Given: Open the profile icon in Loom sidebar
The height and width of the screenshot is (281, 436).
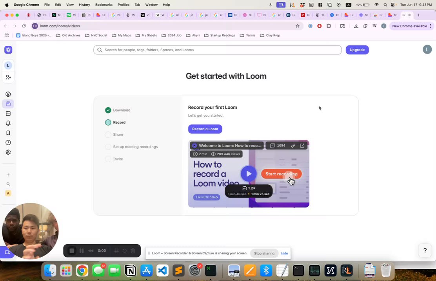Looking at the screenshot, I should pos(8,94).
